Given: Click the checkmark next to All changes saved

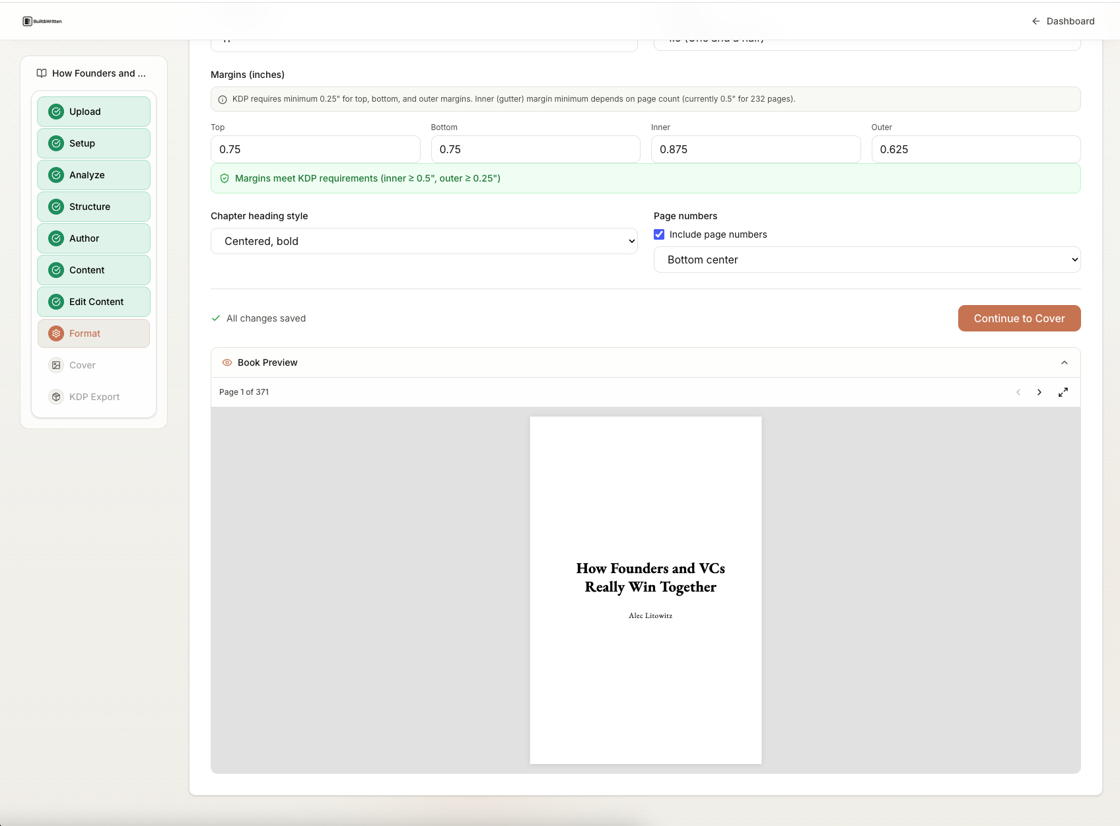Looking at the screenshot, I should coord(216,318).
